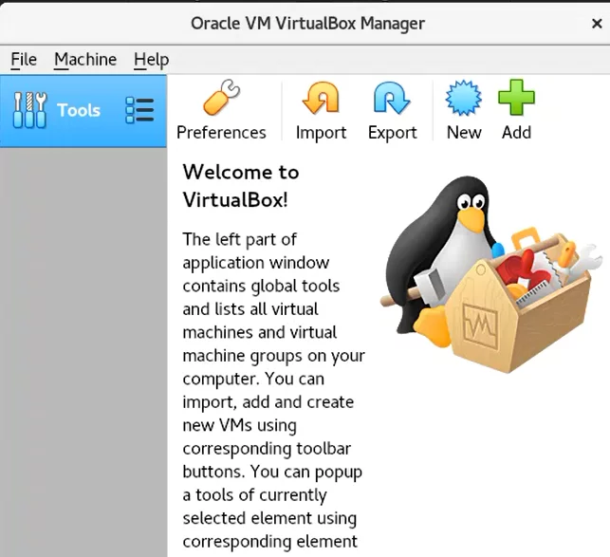Image resolution: width=610 pixels, height=557 pixels.
Task: Close the VirtualBox Manager window
Action: click(x=597, y=24)
